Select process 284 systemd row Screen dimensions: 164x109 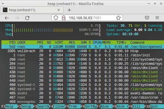click(x=83, y=64)
